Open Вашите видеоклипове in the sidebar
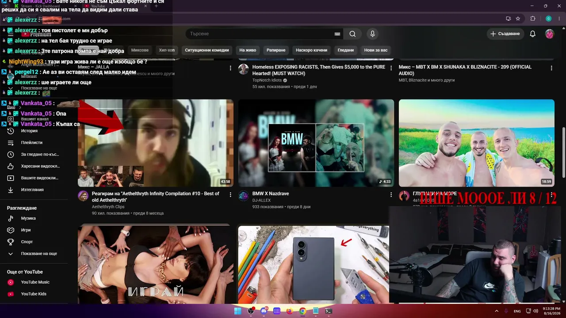 (34, 178)
